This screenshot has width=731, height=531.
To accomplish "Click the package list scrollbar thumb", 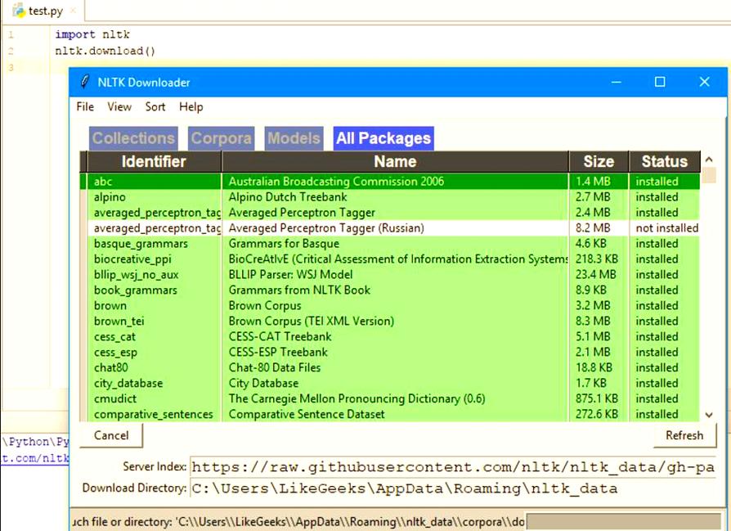I will [709, 175].
